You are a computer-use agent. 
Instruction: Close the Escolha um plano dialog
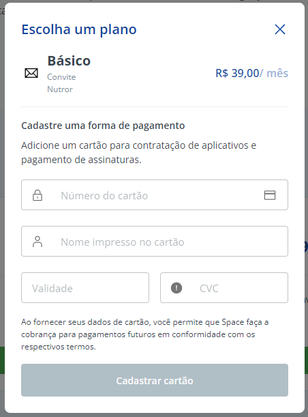(x=280, y=29)
